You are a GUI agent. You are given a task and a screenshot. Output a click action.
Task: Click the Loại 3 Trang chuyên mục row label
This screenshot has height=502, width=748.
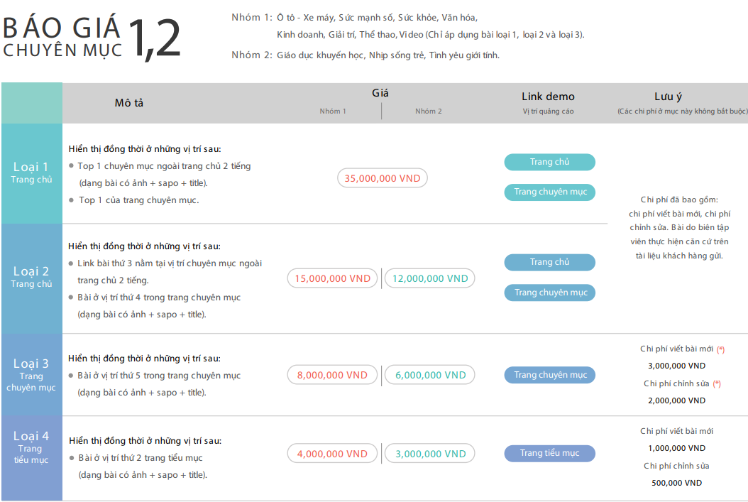(31, 375)
